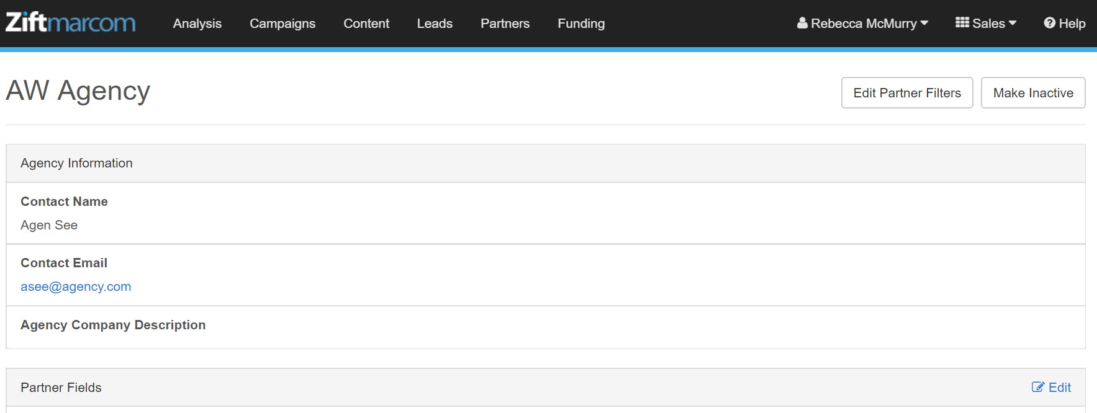Click the Contact Name label
Image resolution: width=1097 pixels, height=413 pixels.
tap(64, 202)
